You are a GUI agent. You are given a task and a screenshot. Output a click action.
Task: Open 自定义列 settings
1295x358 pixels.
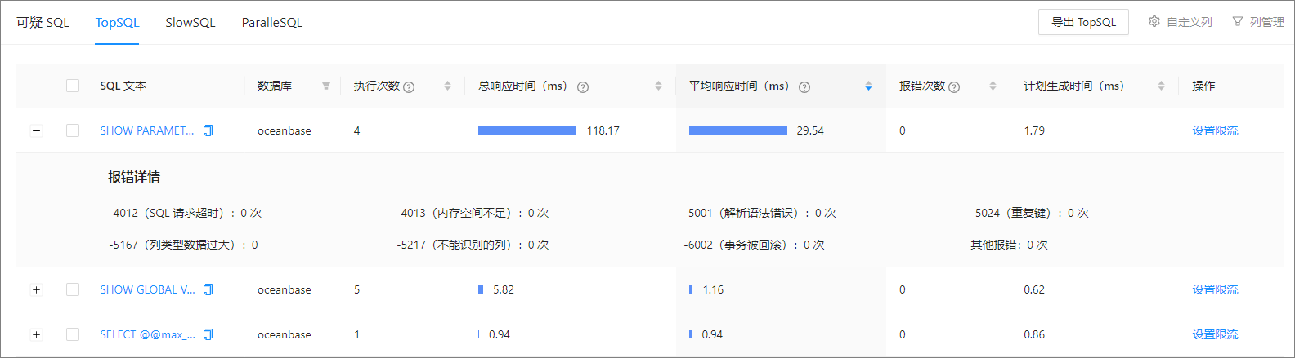coord(1181,22)
